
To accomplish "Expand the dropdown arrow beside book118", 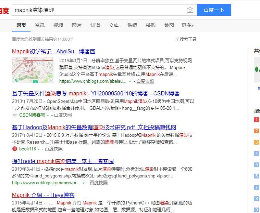I will click(39, 149).
